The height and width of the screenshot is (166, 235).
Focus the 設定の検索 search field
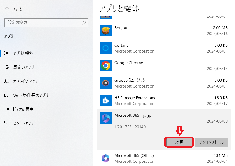(46, 23)
